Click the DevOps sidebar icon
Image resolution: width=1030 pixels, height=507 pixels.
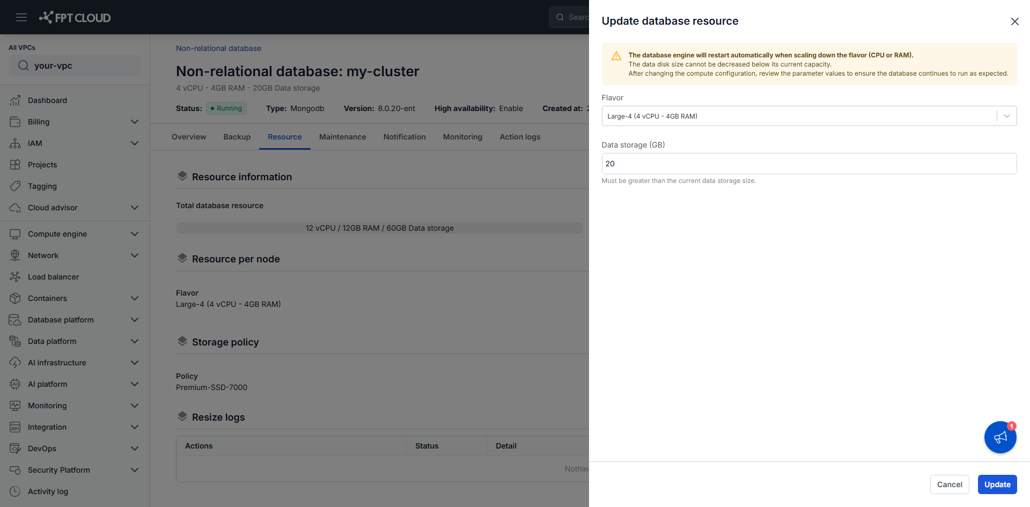[x=15, y=449]
